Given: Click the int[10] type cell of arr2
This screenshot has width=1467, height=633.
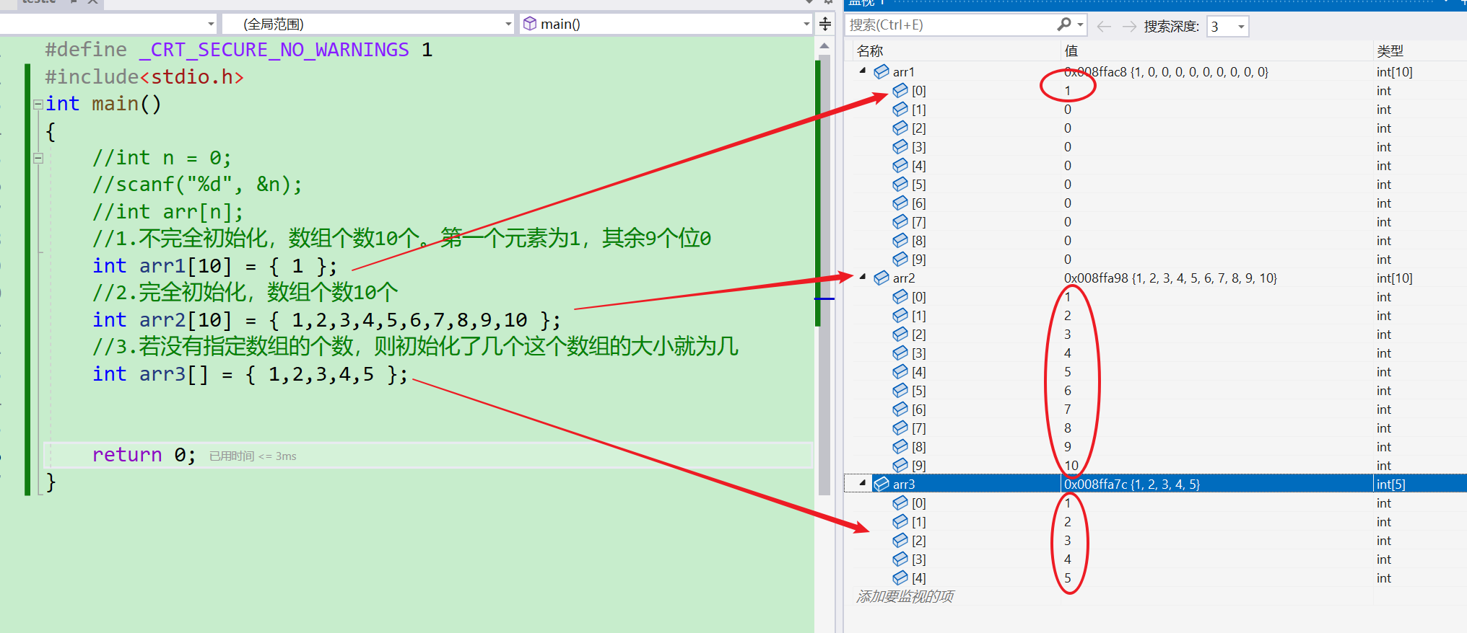Looking at the screenshot, I should [x=1394, y=278].
